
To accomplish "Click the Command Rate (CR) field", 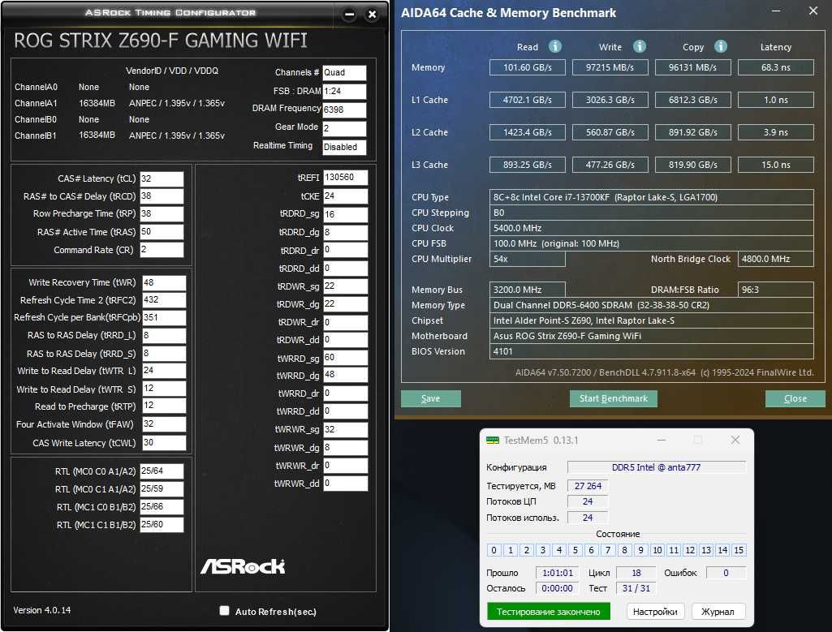I will (162, 250).
